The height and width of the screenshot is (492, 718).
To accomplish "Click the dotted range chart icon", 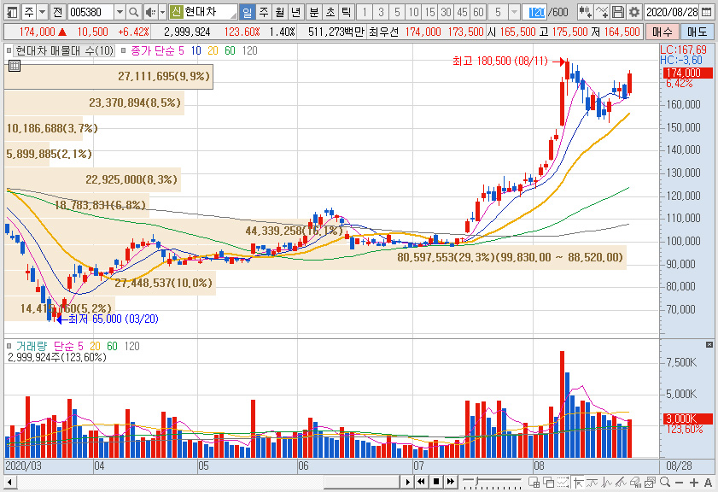I will (x=563, y=482).
